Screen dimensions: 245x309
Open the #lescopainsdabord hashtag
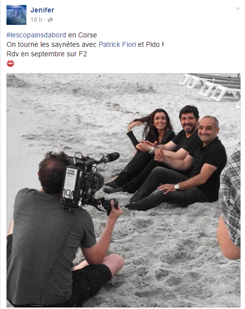(x=36, y=35)
